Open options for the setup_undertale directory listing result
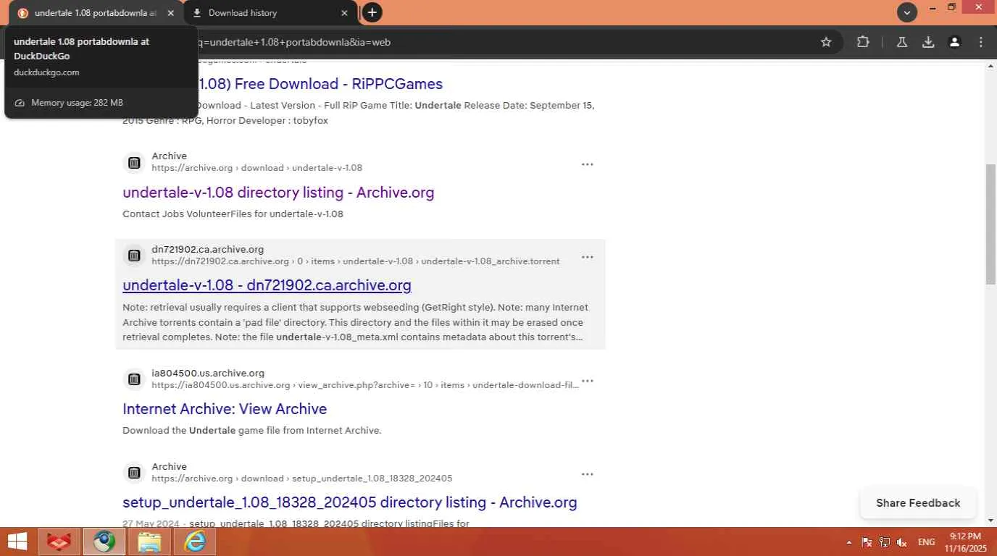Screen dimensions: 997x556 pyautogui.click(x=588, y=474)
